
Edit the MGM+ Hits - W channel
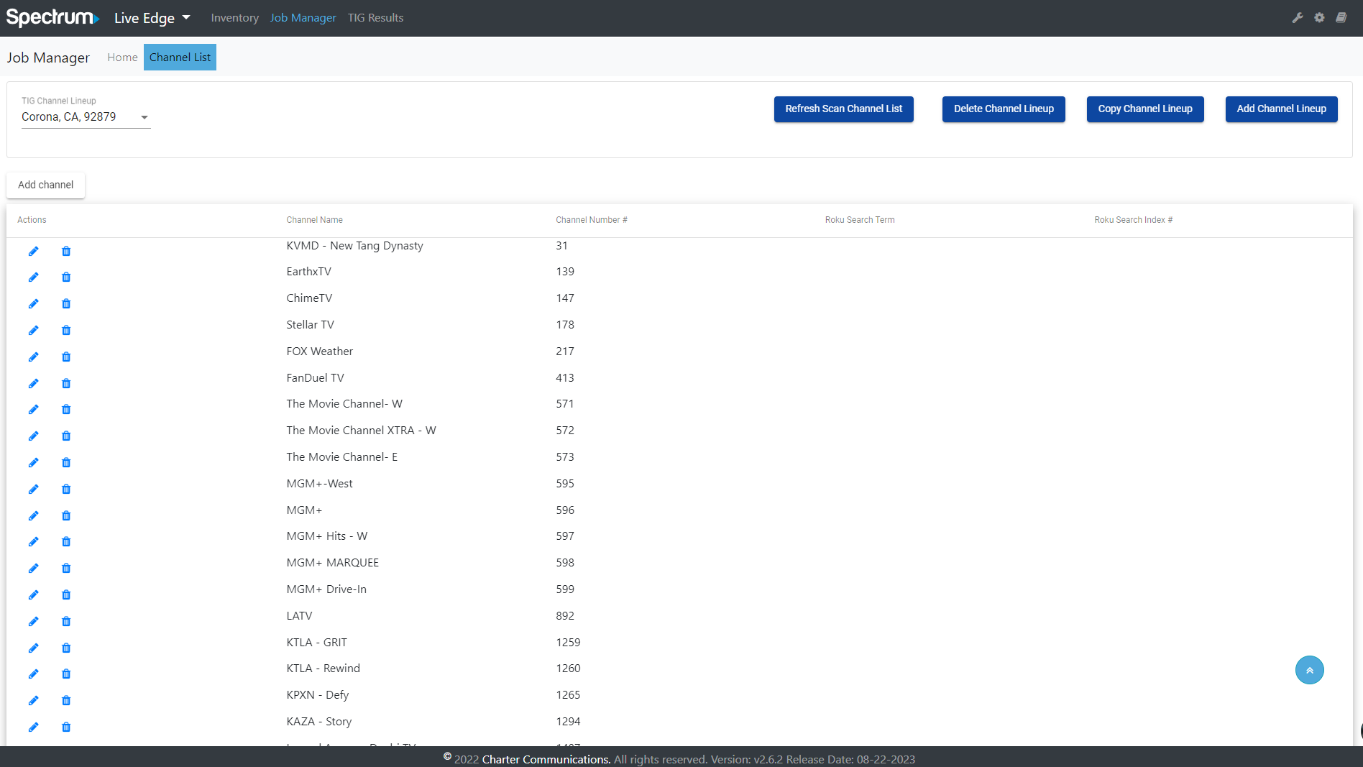click(x=34, y=542)
